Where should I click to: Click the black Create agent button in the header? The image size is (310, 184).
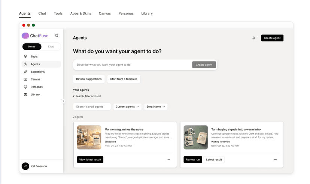point(272,38)
